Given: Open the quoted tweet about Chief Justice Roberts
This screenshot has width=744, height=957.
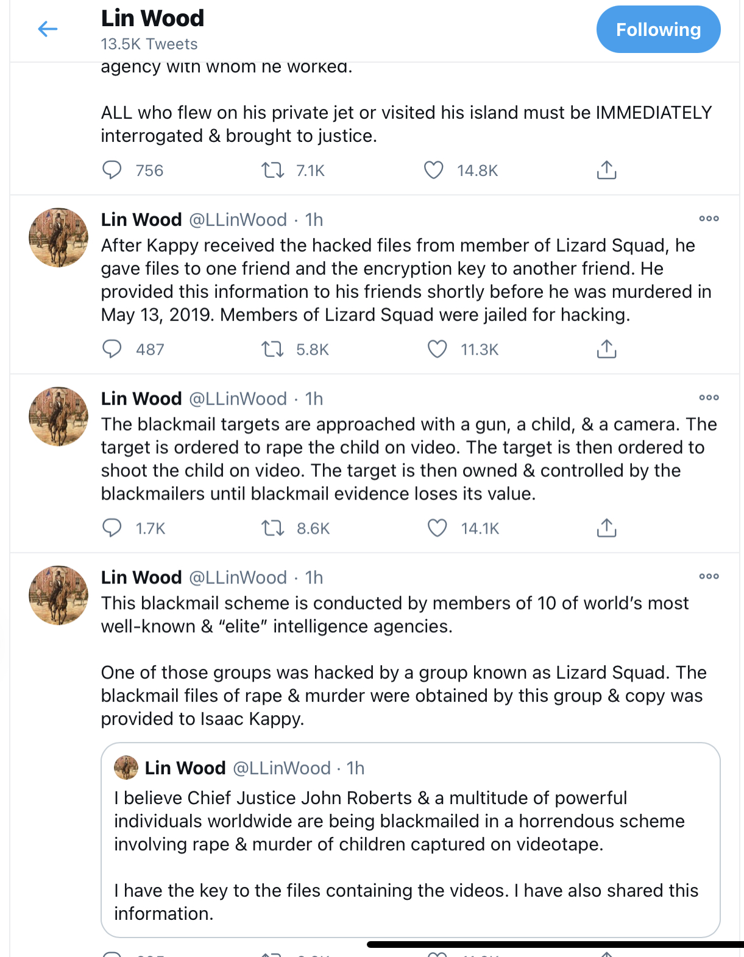Looking at the screenshot, I should click(411, 840).
